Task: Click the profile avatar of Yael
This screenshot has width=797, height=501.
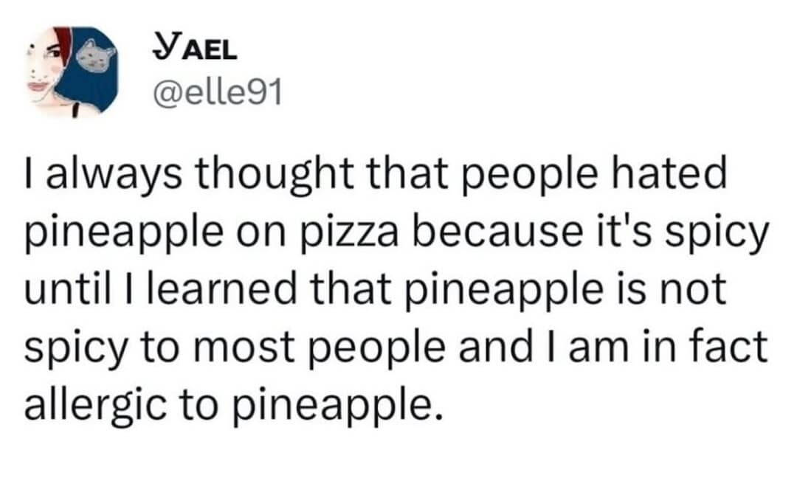Action: (72, 72)
